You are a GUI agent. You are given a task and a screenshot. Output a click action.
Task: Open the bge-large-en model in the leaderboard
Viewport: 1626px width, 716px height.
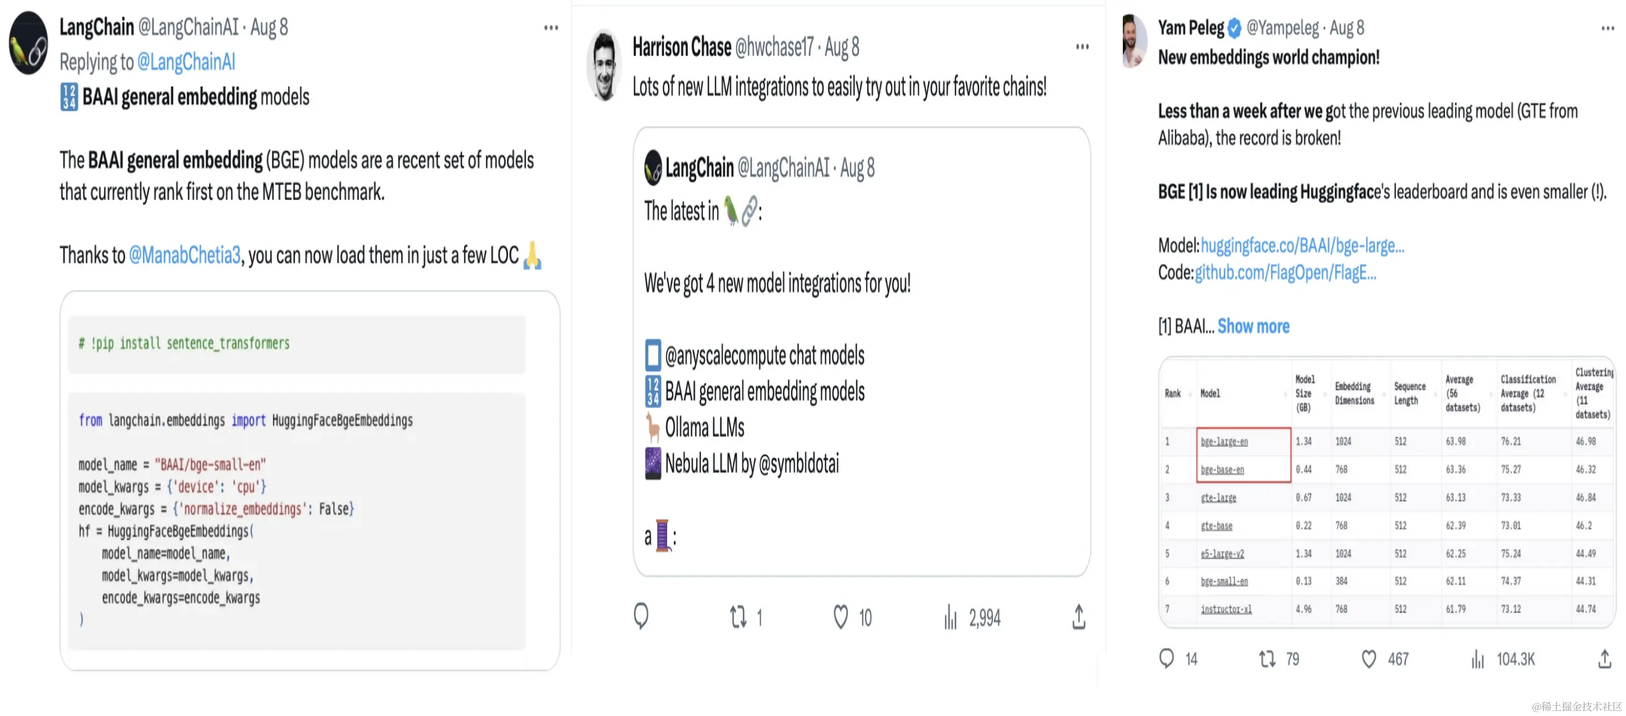(x=1223, y=441)
